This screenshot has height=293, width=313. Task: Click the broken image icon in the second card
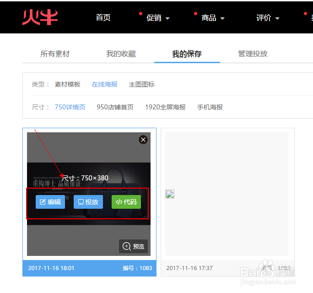coord(170,194)
